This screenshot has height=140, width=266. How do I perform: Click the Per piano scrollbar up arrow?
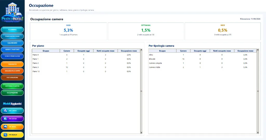(141, 50)
